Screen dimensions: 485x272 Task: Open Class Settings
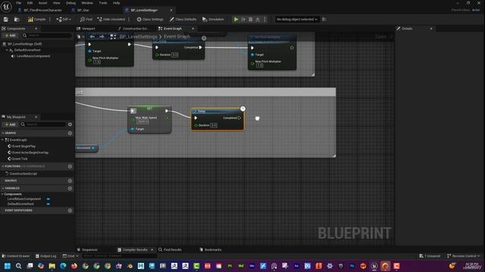(x=150, y=20)
